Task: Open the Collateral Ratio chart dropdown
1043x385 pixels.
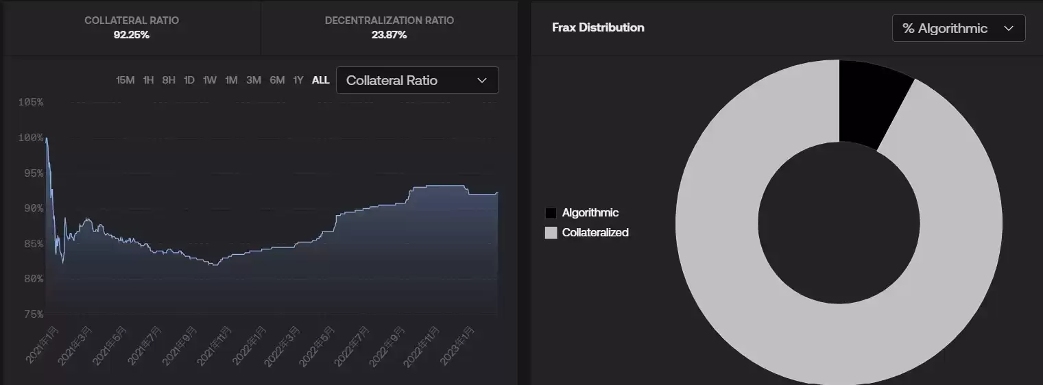Action: (417, 80)
